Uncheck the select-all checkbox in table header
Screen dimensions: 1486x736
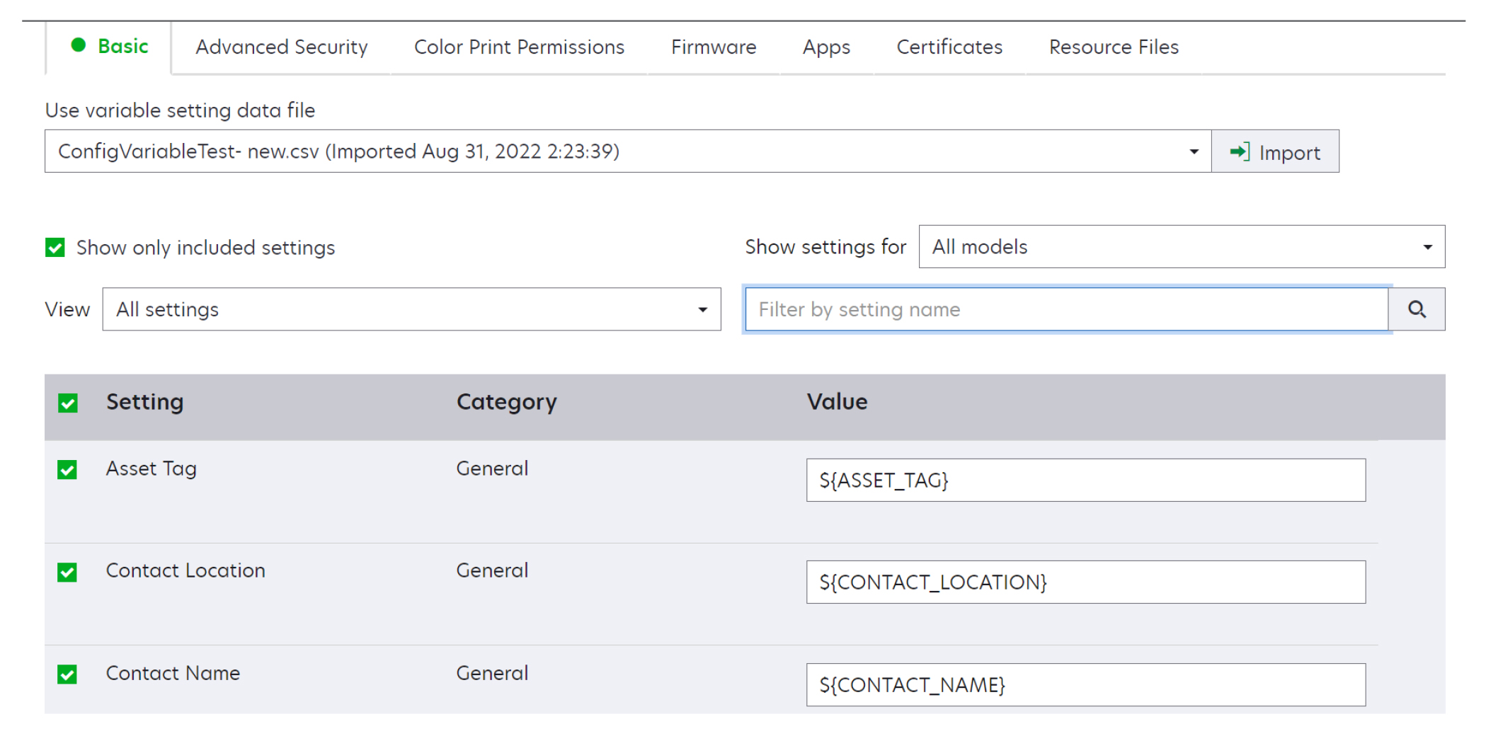coord(69,402)
